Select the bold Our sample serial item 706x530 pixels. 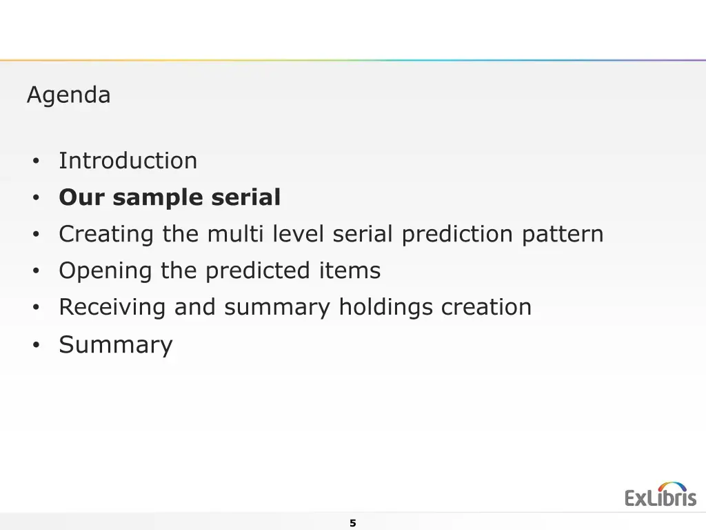[x=170, y=197]
